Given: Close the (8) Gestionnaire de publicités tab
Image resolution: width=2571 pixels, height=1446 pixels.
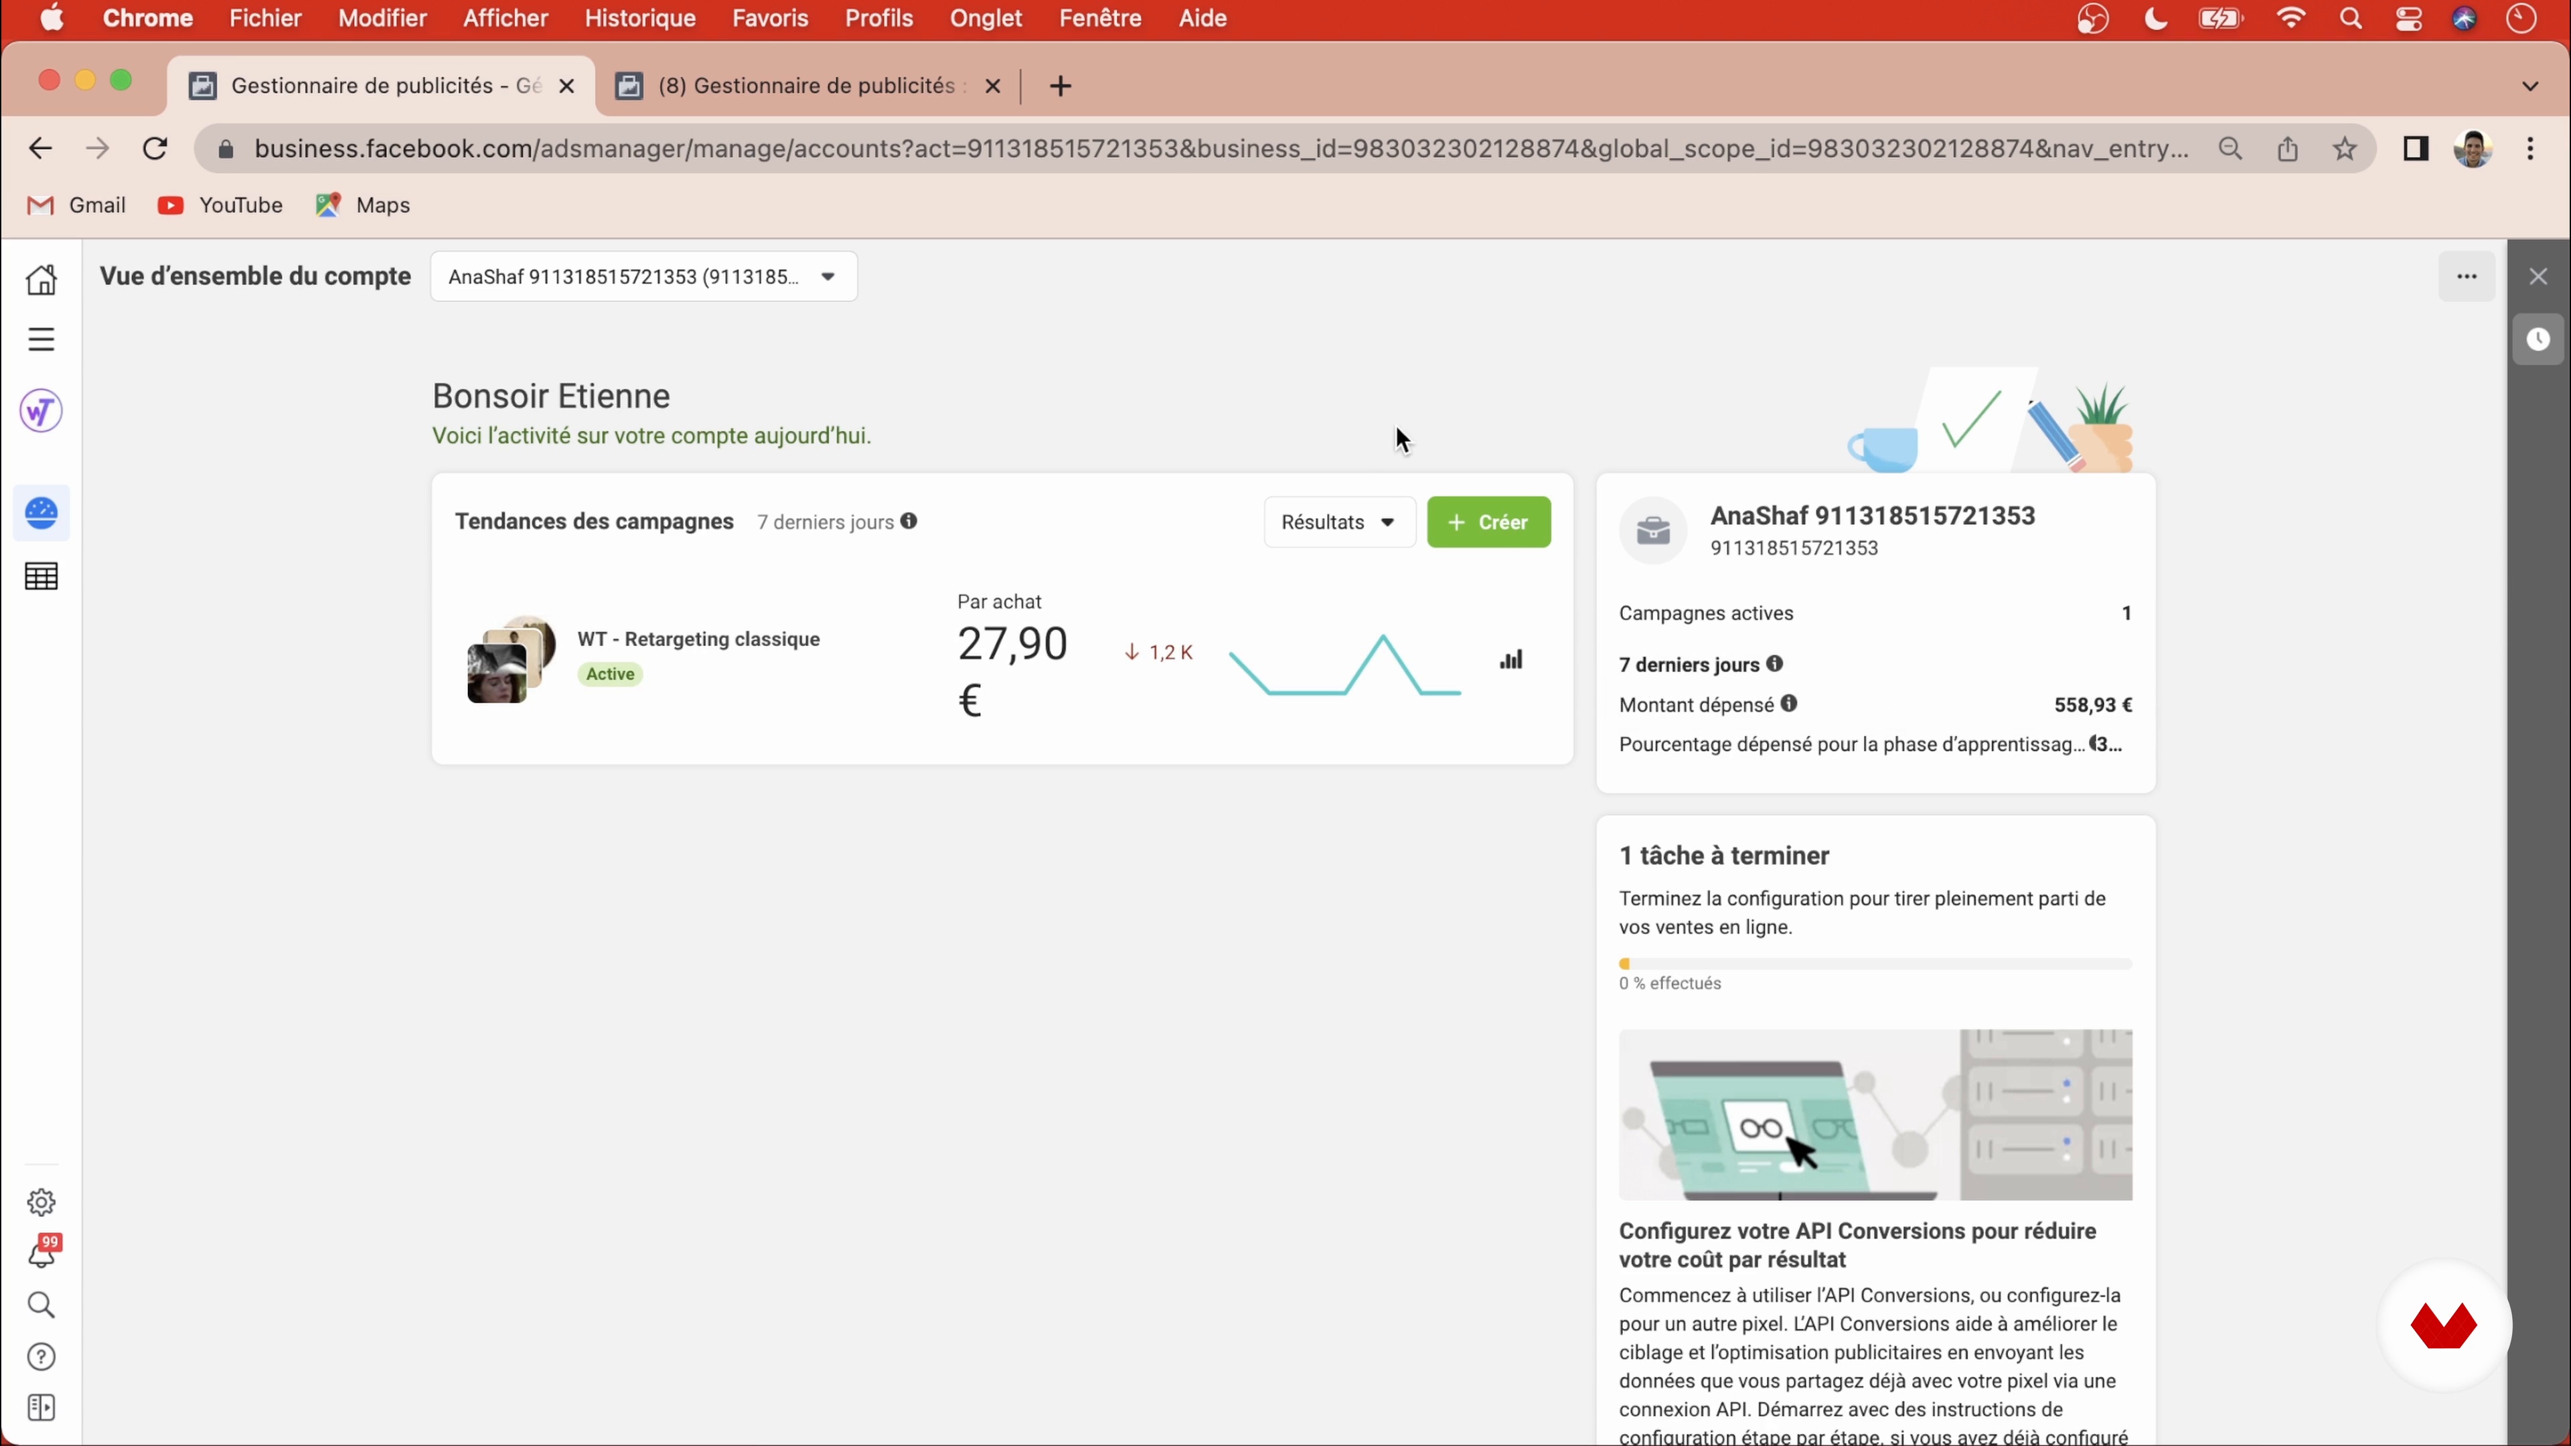Looking at the screenshot, I should coord(992,86).
